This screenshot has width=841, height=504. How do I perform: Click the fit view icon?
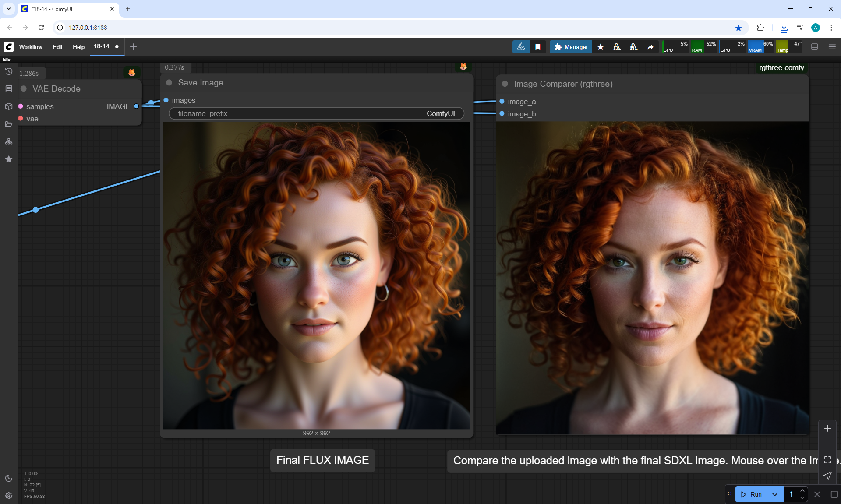827,460
